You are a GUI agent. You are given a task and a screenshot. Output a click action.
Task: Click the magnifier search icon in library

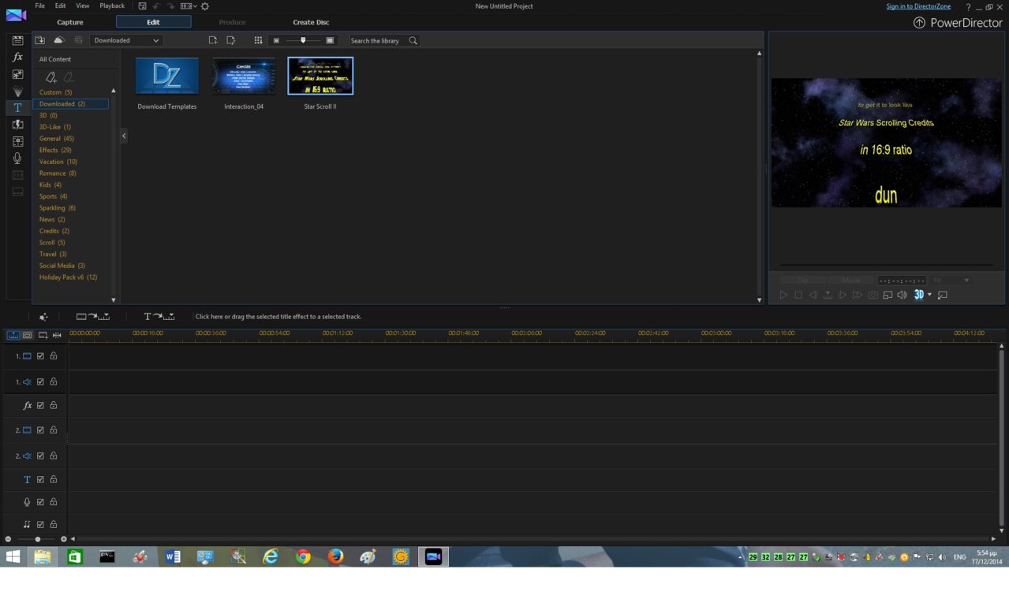pyautogui.click(x=413, y=40)
